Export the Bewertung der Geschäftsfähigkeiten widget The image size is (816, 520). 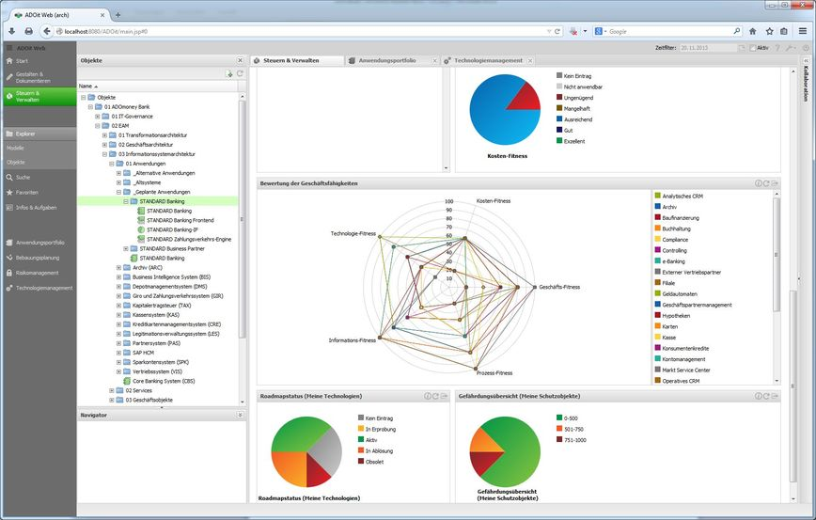[775, 183]
